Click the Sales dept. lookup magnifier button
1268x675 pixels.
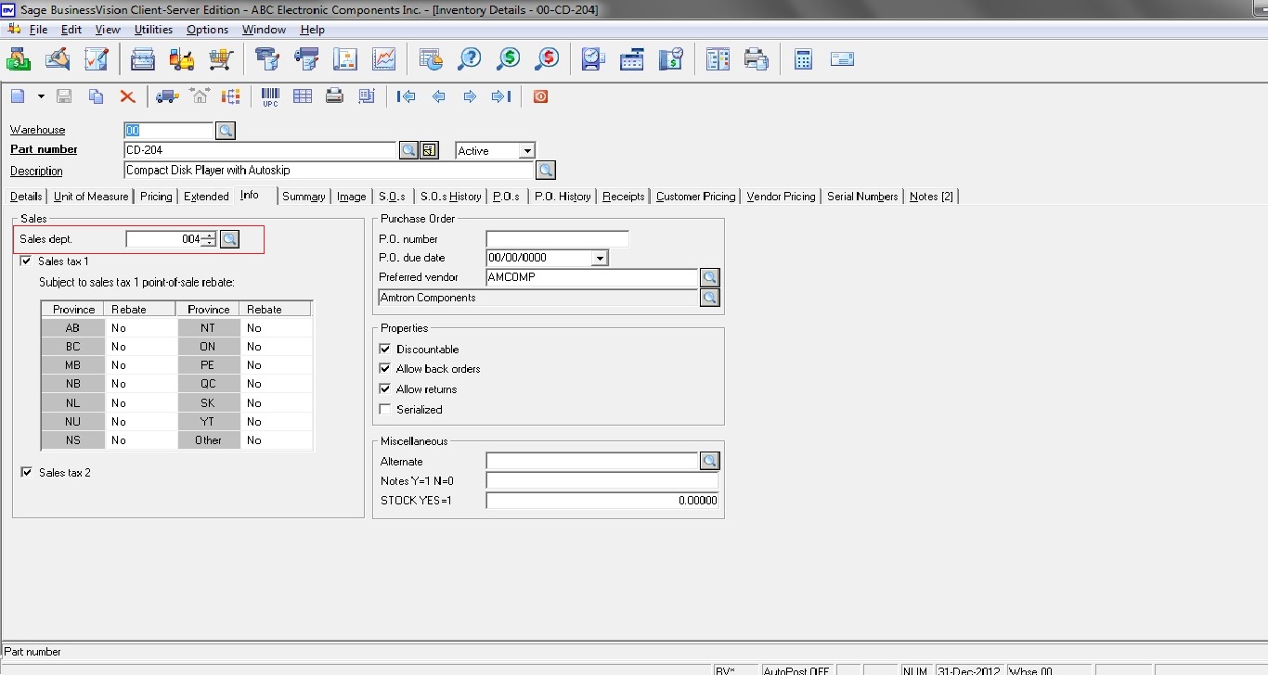tap(229, 239)
